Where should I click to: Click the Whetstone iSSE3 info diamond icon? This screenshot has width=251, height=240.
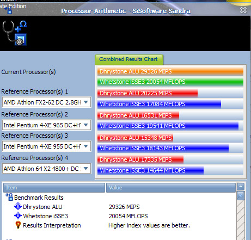tap(18, 216)
